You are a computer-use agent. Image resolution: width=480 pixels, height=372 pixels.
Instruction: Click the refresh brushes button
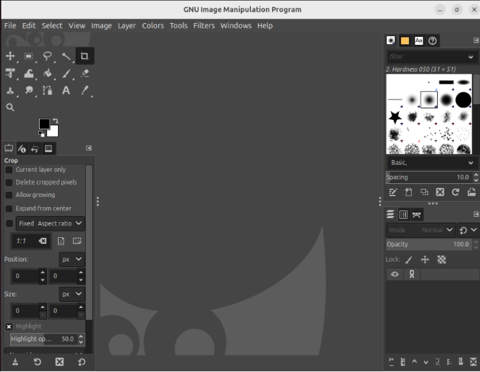coord(455,192)
